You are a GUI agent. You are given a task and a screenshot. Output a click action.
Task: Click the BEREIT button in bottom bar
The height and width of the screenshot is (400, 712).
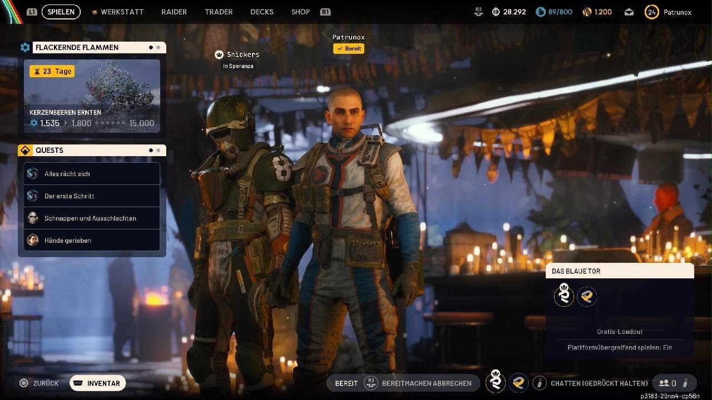click(347, 383)
